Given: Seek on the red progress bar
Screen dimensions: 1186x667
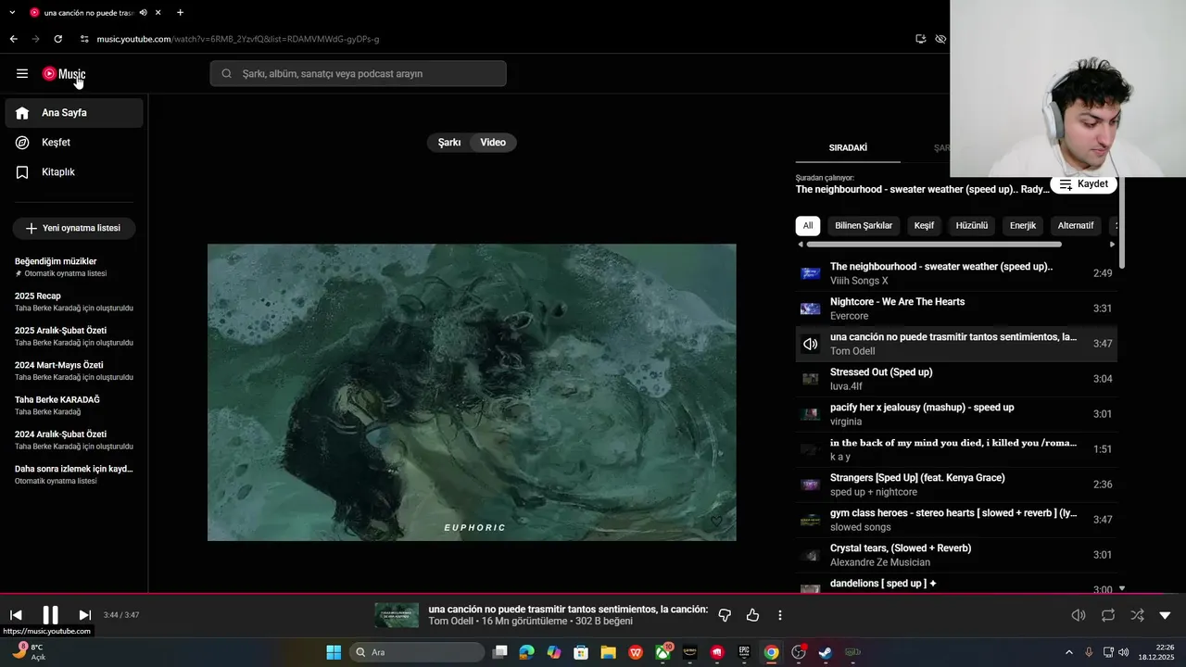Looking at the screenshot, I should (593, 594).
